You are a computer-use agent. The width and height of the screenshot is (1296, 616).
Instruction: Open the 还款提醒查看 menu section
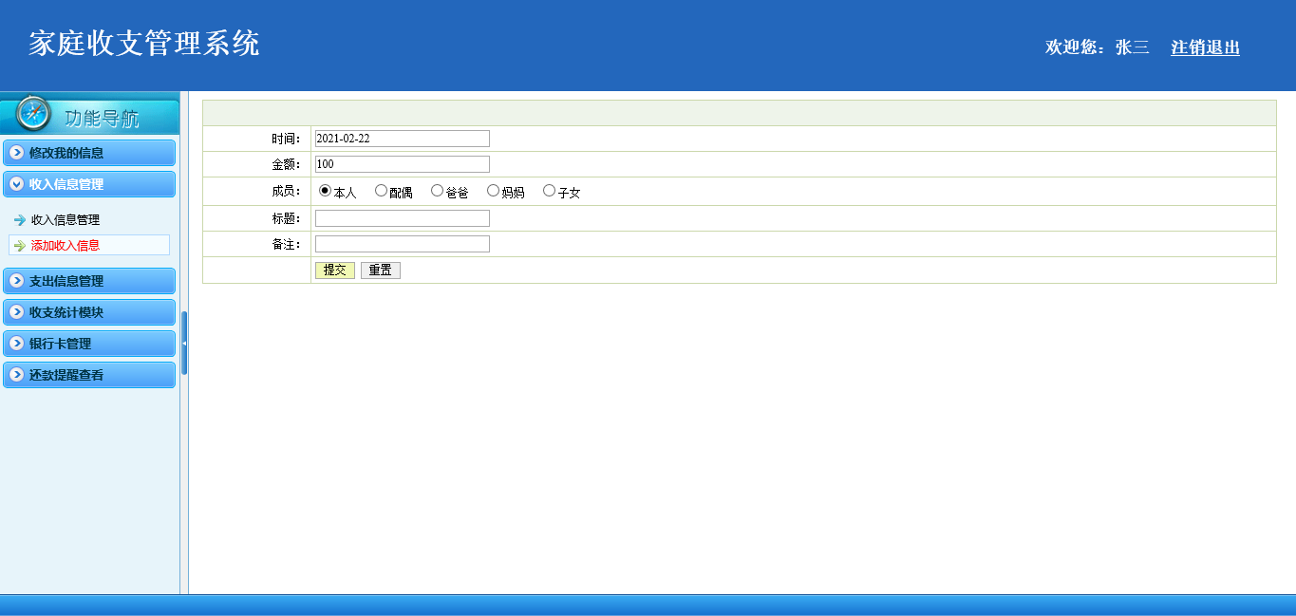click(x=89, y=375)
